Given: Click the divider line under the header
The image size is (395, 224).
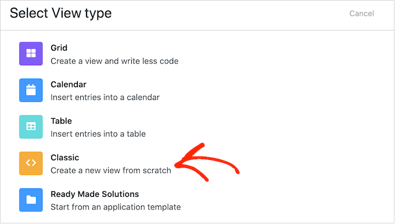Looking at the screenshot, I should [198, 30].
